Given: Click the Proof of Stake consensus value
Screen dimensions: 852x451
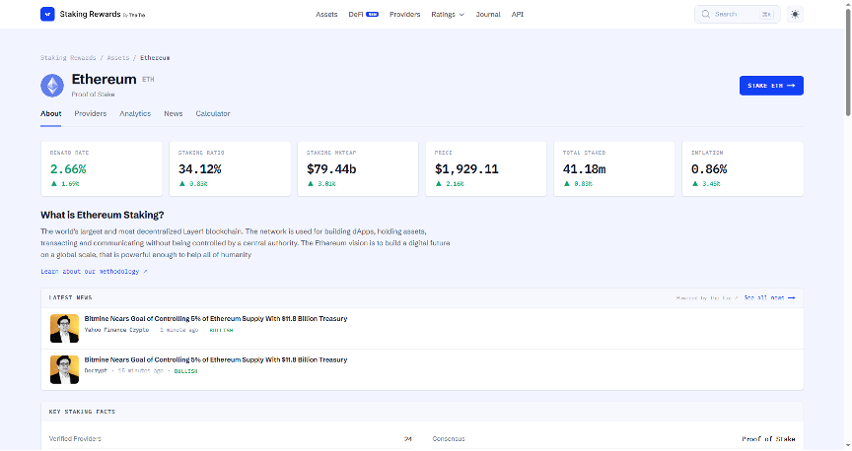Looking at the screenshot, I should pos(768,439).
